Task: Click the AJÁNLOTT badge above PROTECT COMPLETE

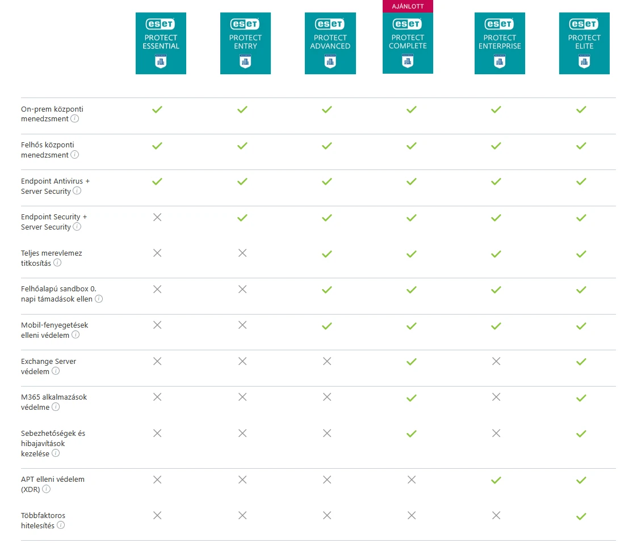Action: pos(408,6)
